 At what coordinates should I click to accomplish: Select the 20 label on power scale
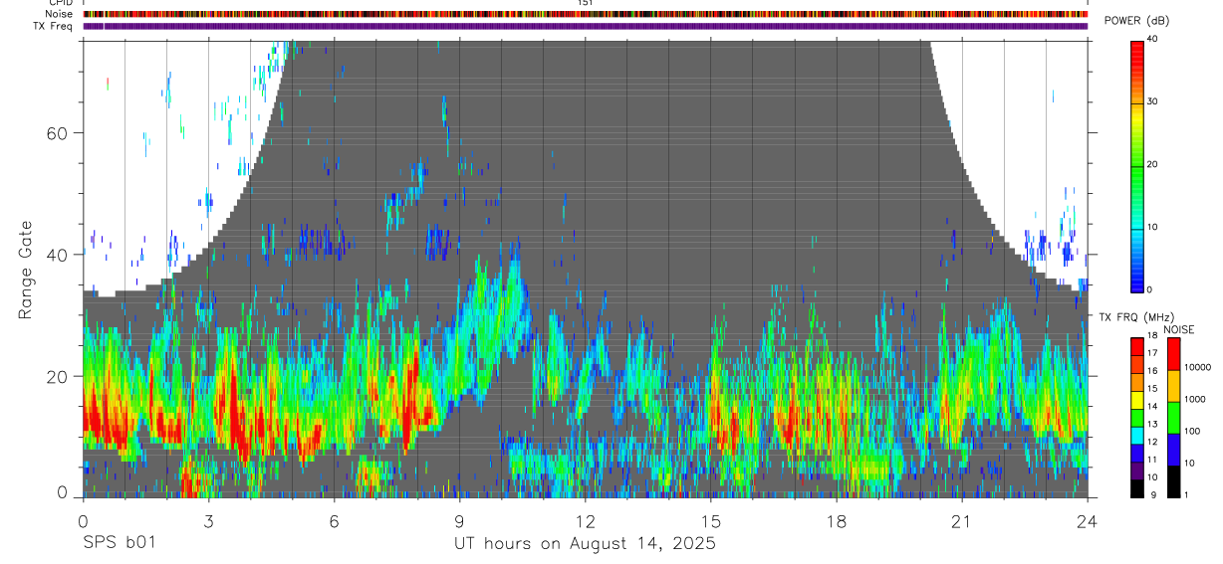point(1151,164)
